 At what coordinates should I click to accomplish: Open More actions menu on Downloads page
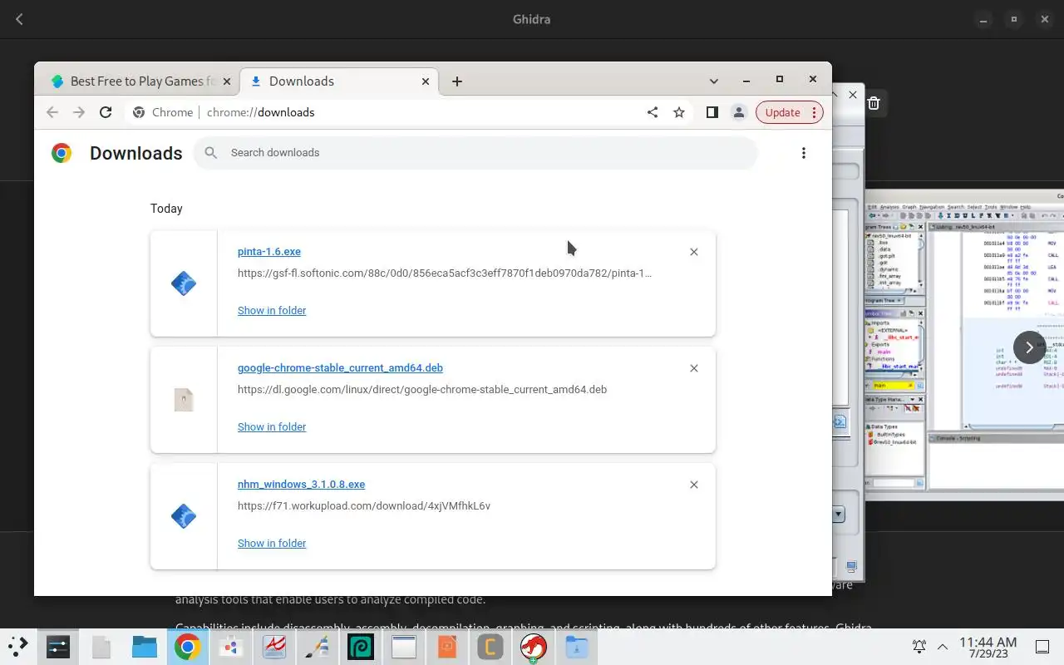[803, 153]
